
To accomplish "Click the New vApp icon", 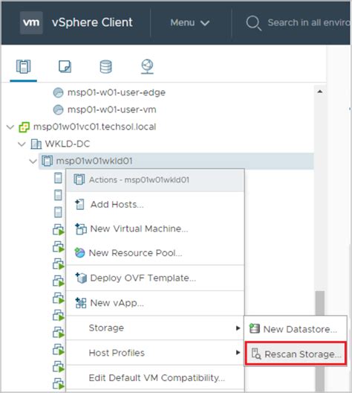I will tap(81, 303).
